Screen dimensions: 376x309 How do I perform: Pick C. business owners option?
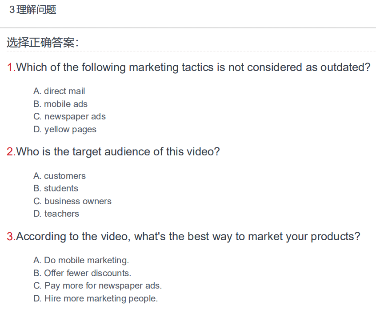pyautogui.click(x=72, y=201)
